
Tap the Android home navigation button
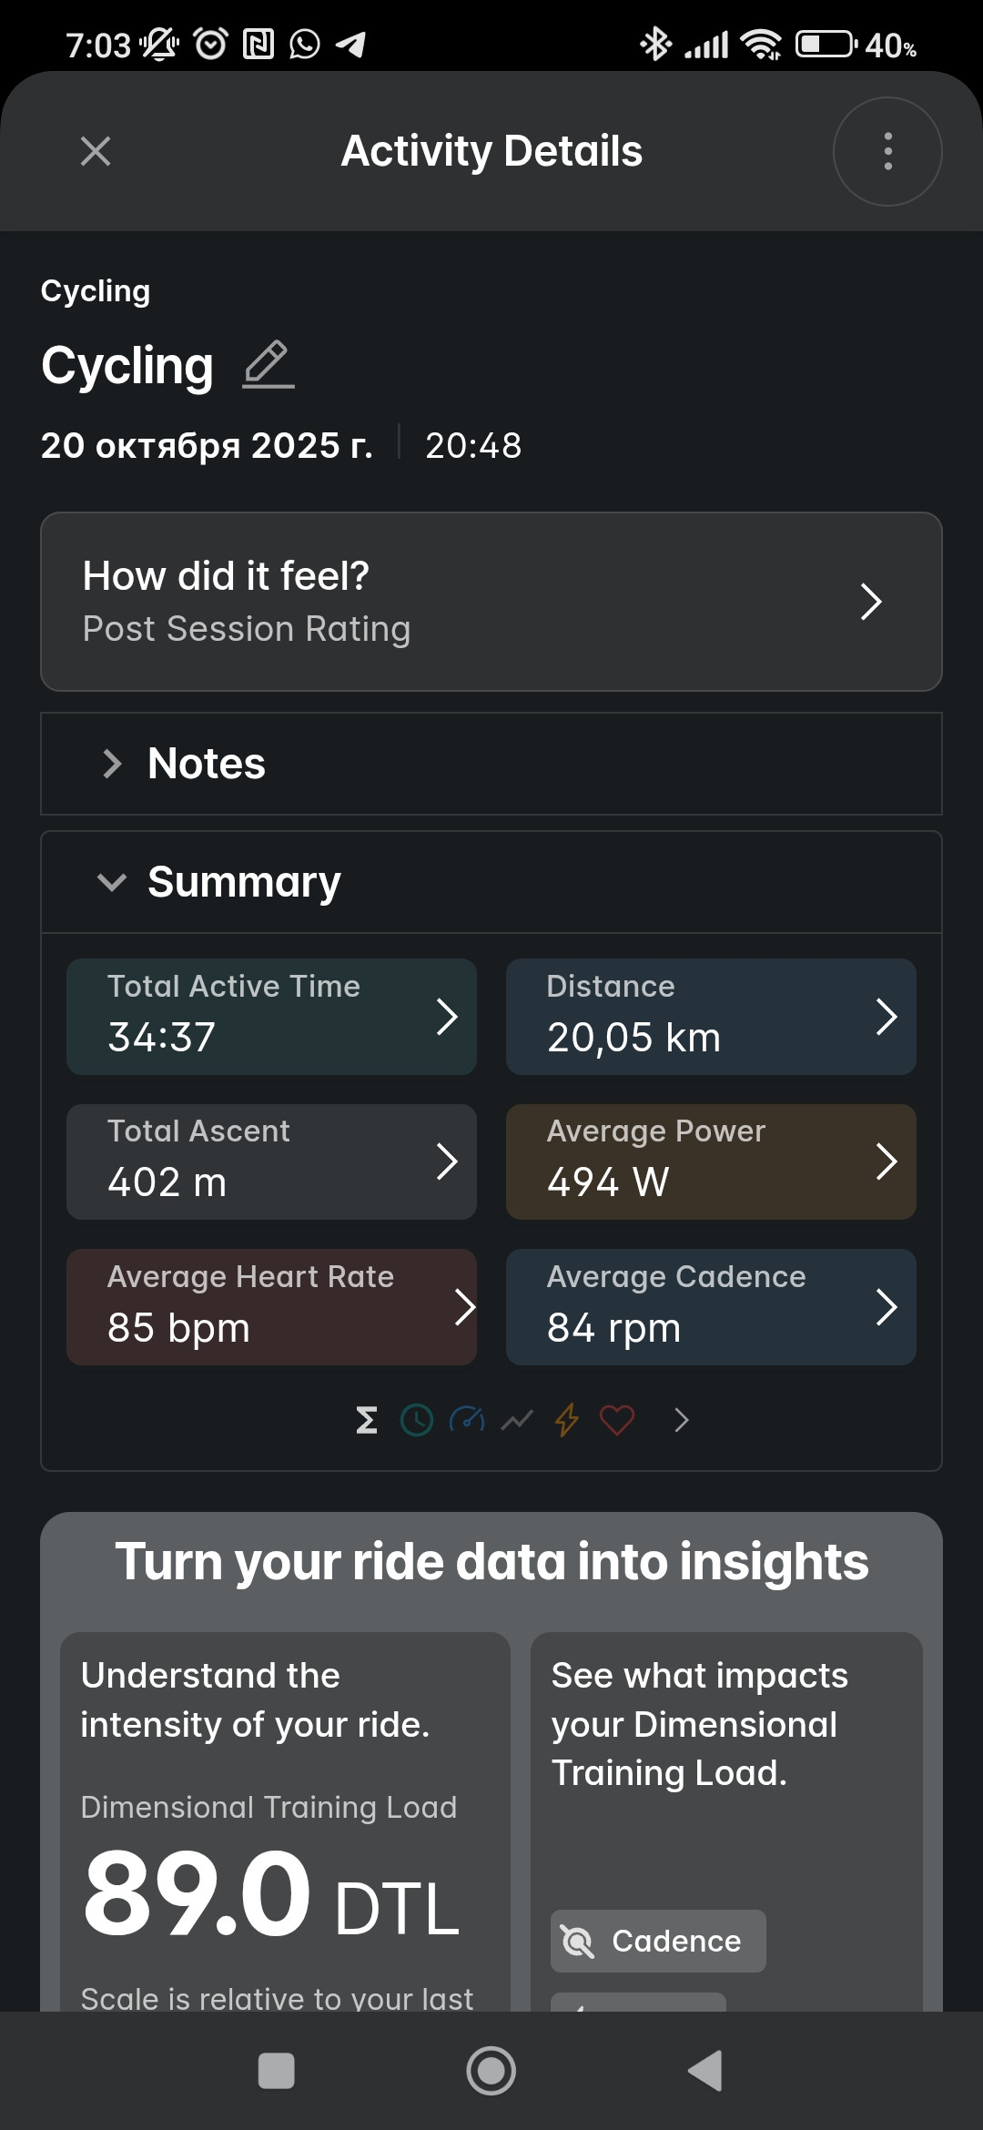[x=491, y=2071]
